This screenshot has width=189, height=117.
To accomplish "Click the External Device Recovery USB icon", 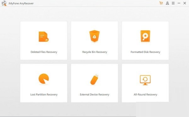I will [94, 79].
